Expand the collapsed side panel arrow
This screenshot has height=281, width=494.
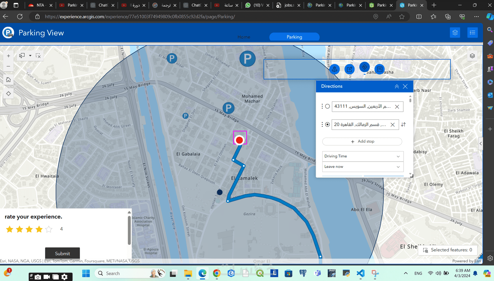pos(481,143)
